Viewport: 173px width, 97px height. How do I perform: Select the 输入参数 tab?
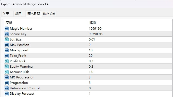[34, 13]
